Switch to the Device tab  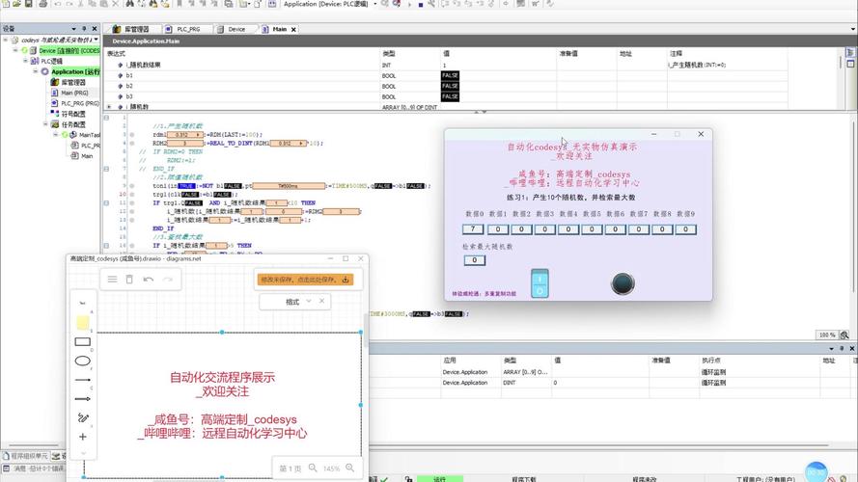pos(232,30)
